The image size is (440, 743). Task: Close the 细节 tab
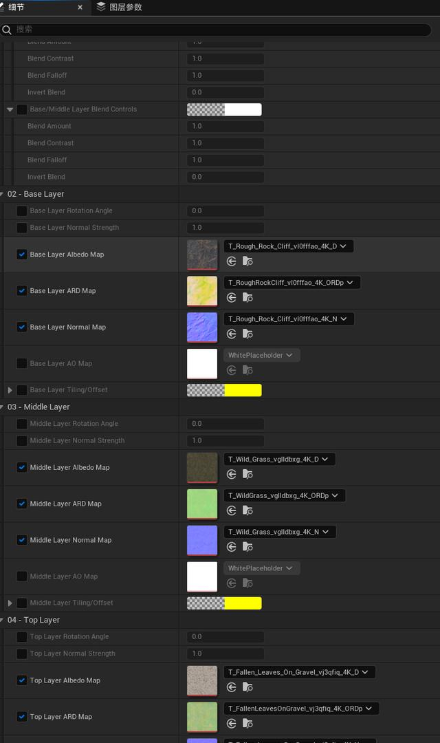pyautogui.click(x=80, y=7)
